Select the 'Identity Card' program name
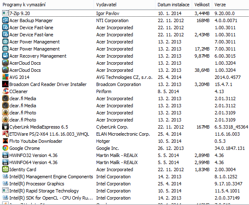This screenshot has height=205, width=249. tap(23, 170)
